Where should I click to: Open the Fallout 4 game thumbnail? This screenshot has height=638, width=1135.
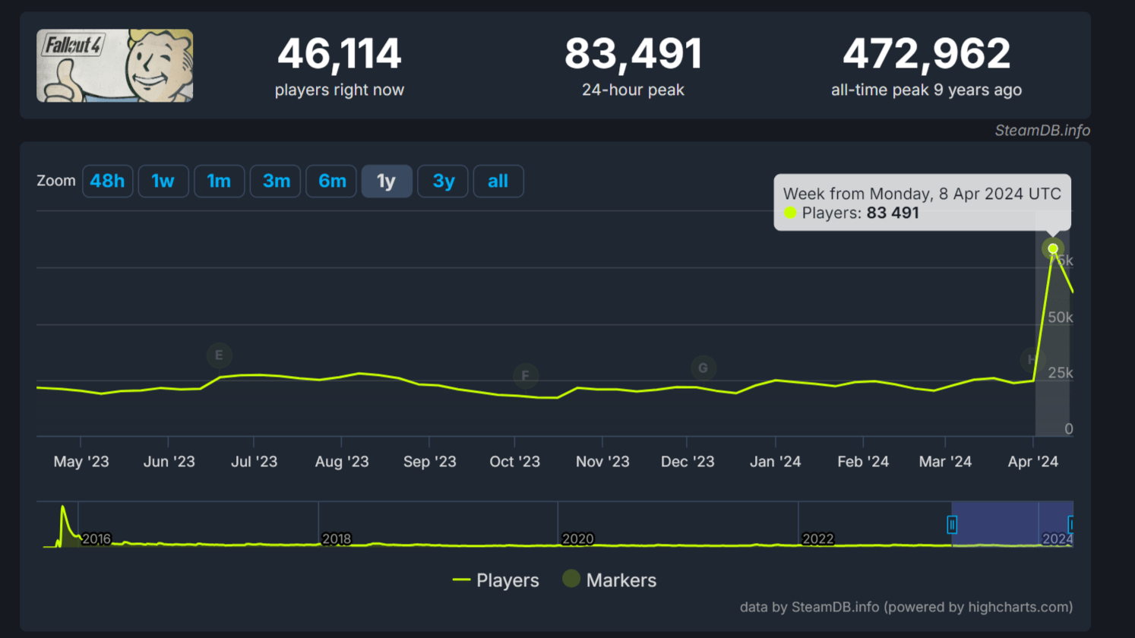click(x=115, y=66)
